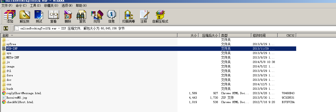Image resolution: width=336 pixels, height=112 pixels.
Task: Sort by the 类型 column header
Action: click(235, 35)
